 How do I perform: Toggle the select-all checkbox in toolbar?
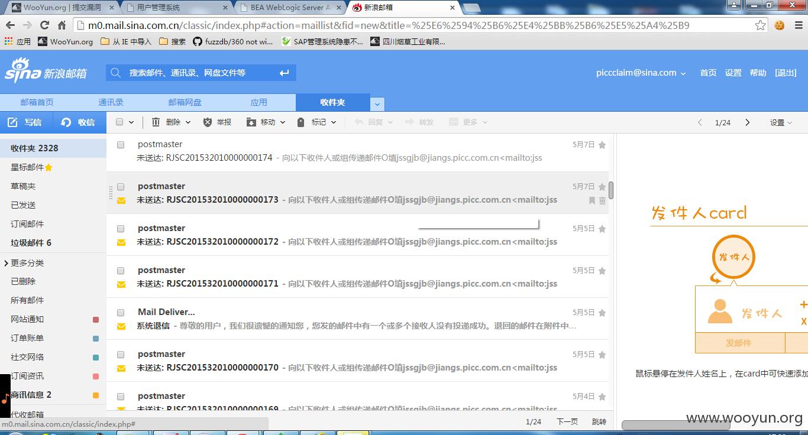coord(119,122)
